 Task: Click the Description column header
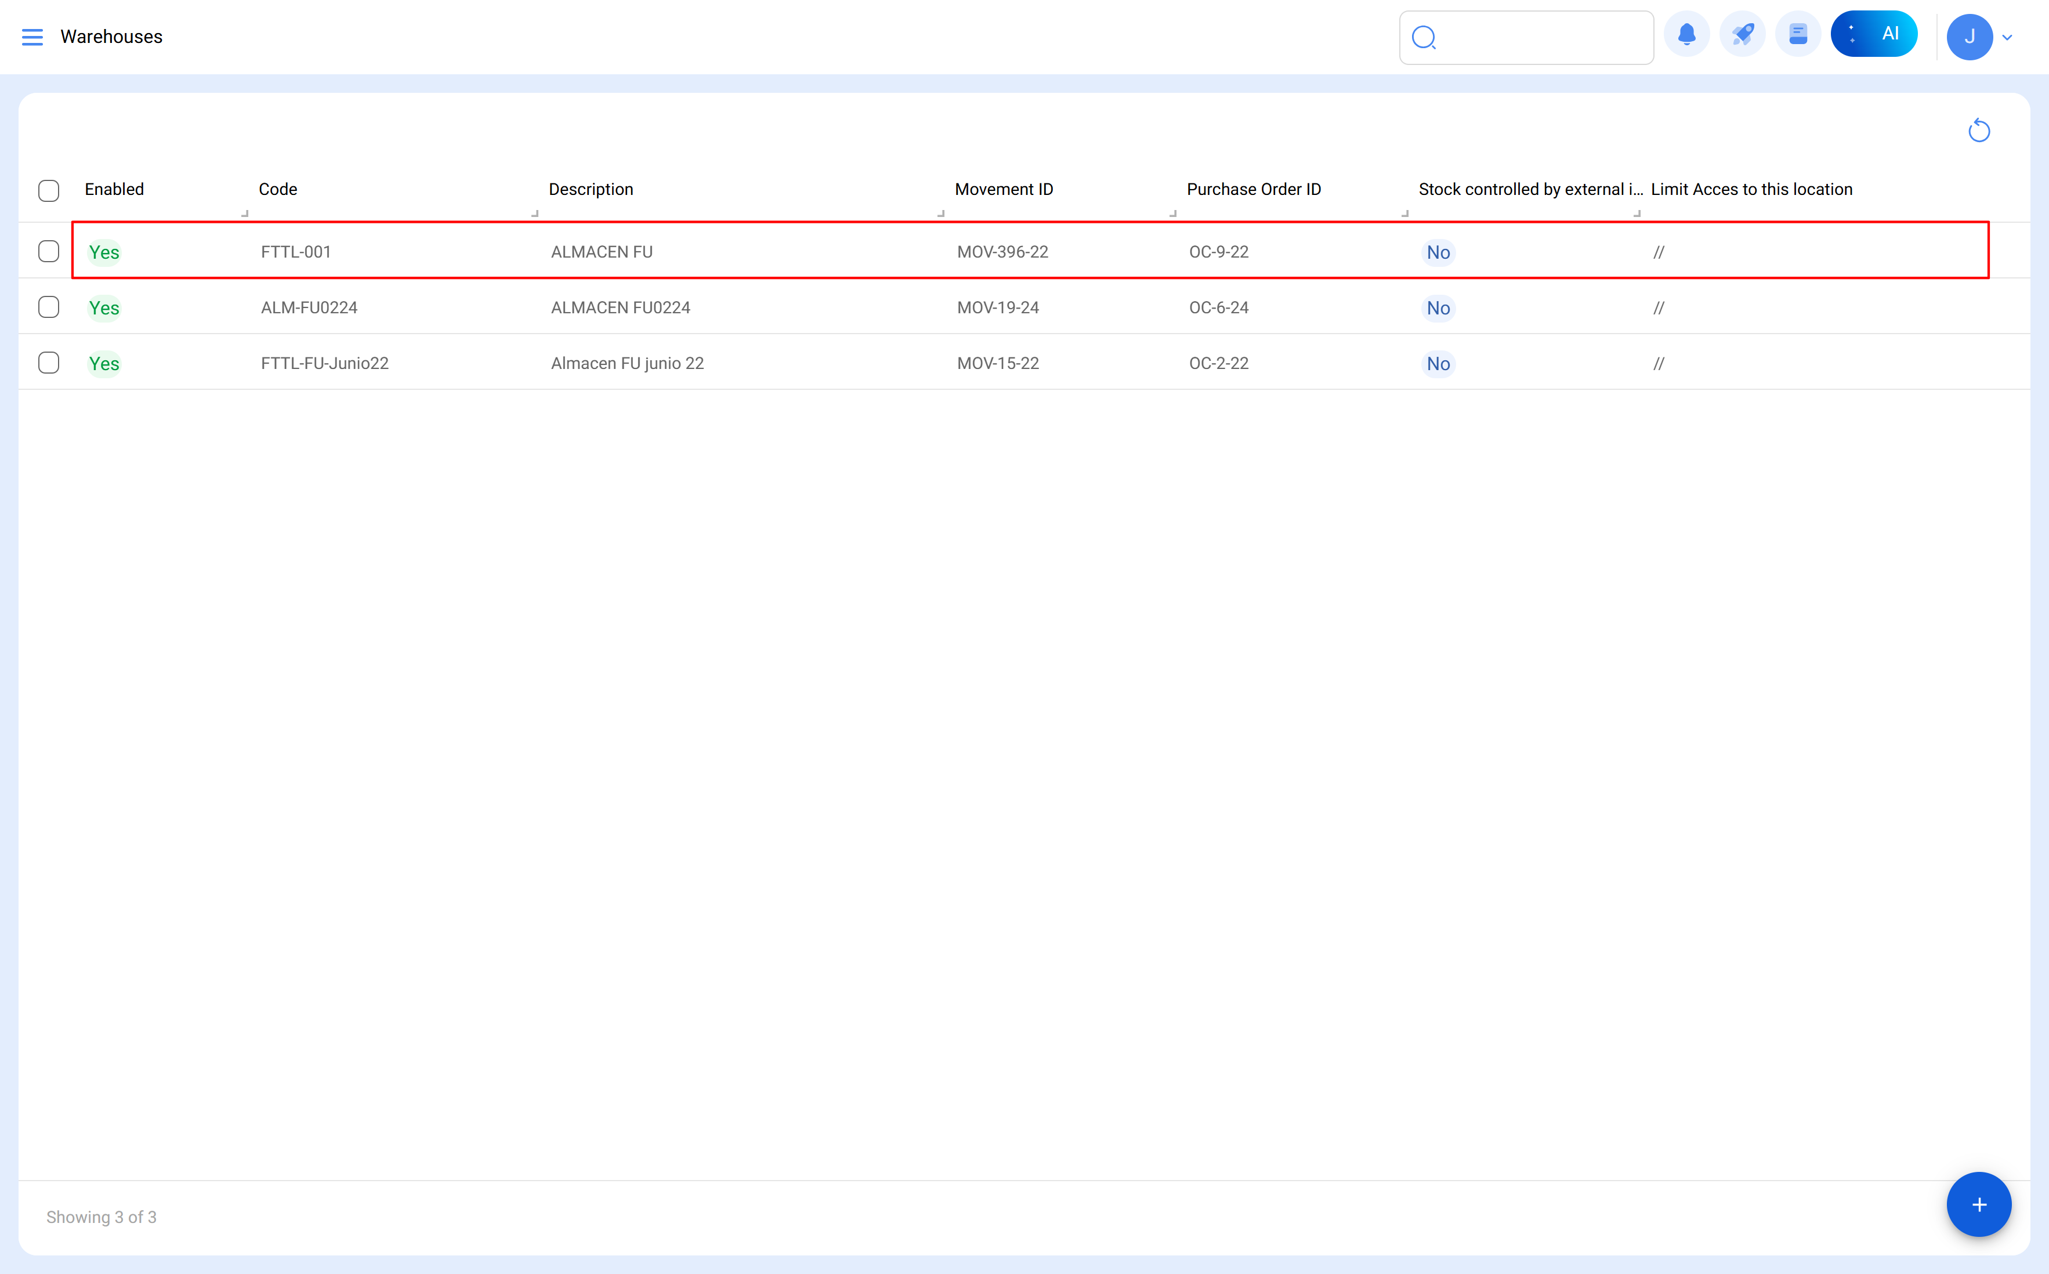coord(591,190)
